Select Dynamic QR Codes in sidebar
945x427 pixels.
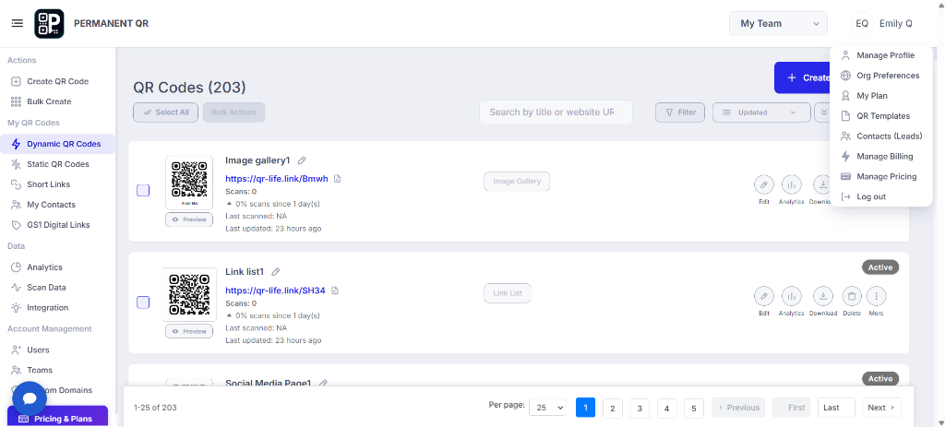58,144
